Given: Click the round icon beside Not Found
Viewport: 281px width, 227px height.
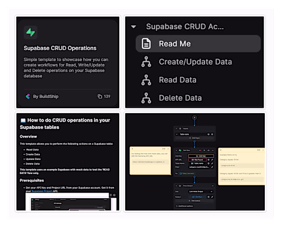Looking at the screenshot, I should pos(209,160).
